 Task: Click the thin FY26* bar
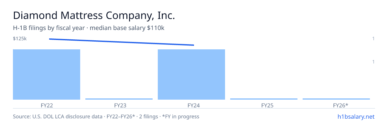(336, 99)
